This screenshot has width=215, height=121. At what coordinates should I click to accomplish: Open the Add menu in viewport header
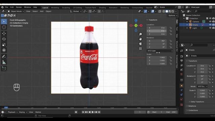pos(42,11)
